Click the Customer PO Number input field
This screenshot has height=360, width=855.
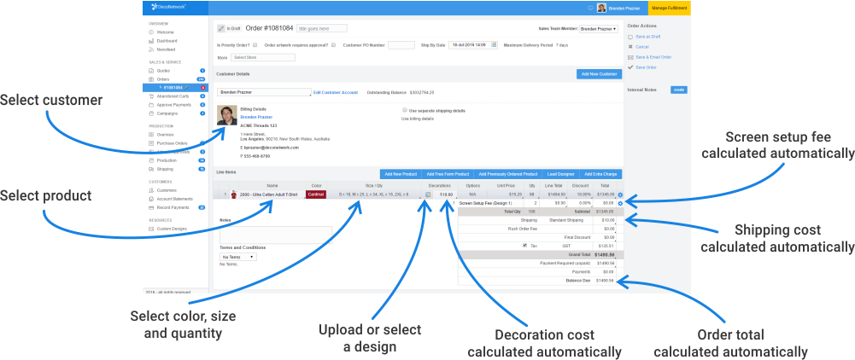pos(401,44)
